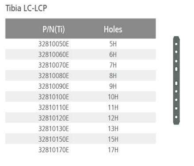The width and height of the screenshot is (194, 166).
Task: Select part number 32810110E
Action: tap(53, 108)
